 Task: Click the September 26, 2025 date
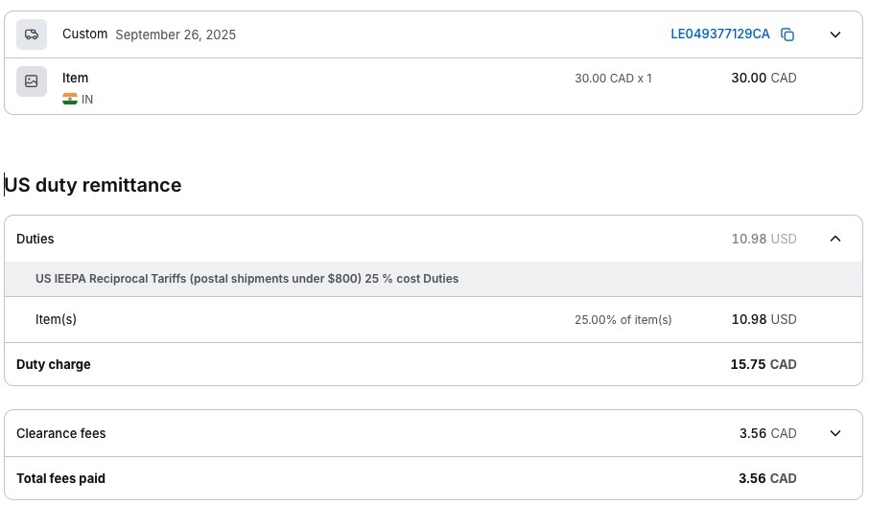(x=176, y=34)
